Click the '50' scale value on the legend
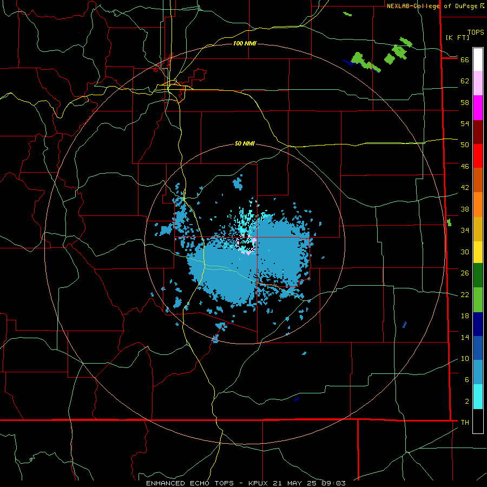487x487 pixels. tap(465, 145)
